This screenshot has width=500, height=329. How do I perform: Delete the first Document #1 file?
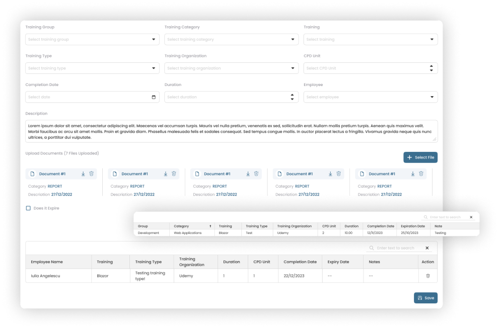pos(92,174)
